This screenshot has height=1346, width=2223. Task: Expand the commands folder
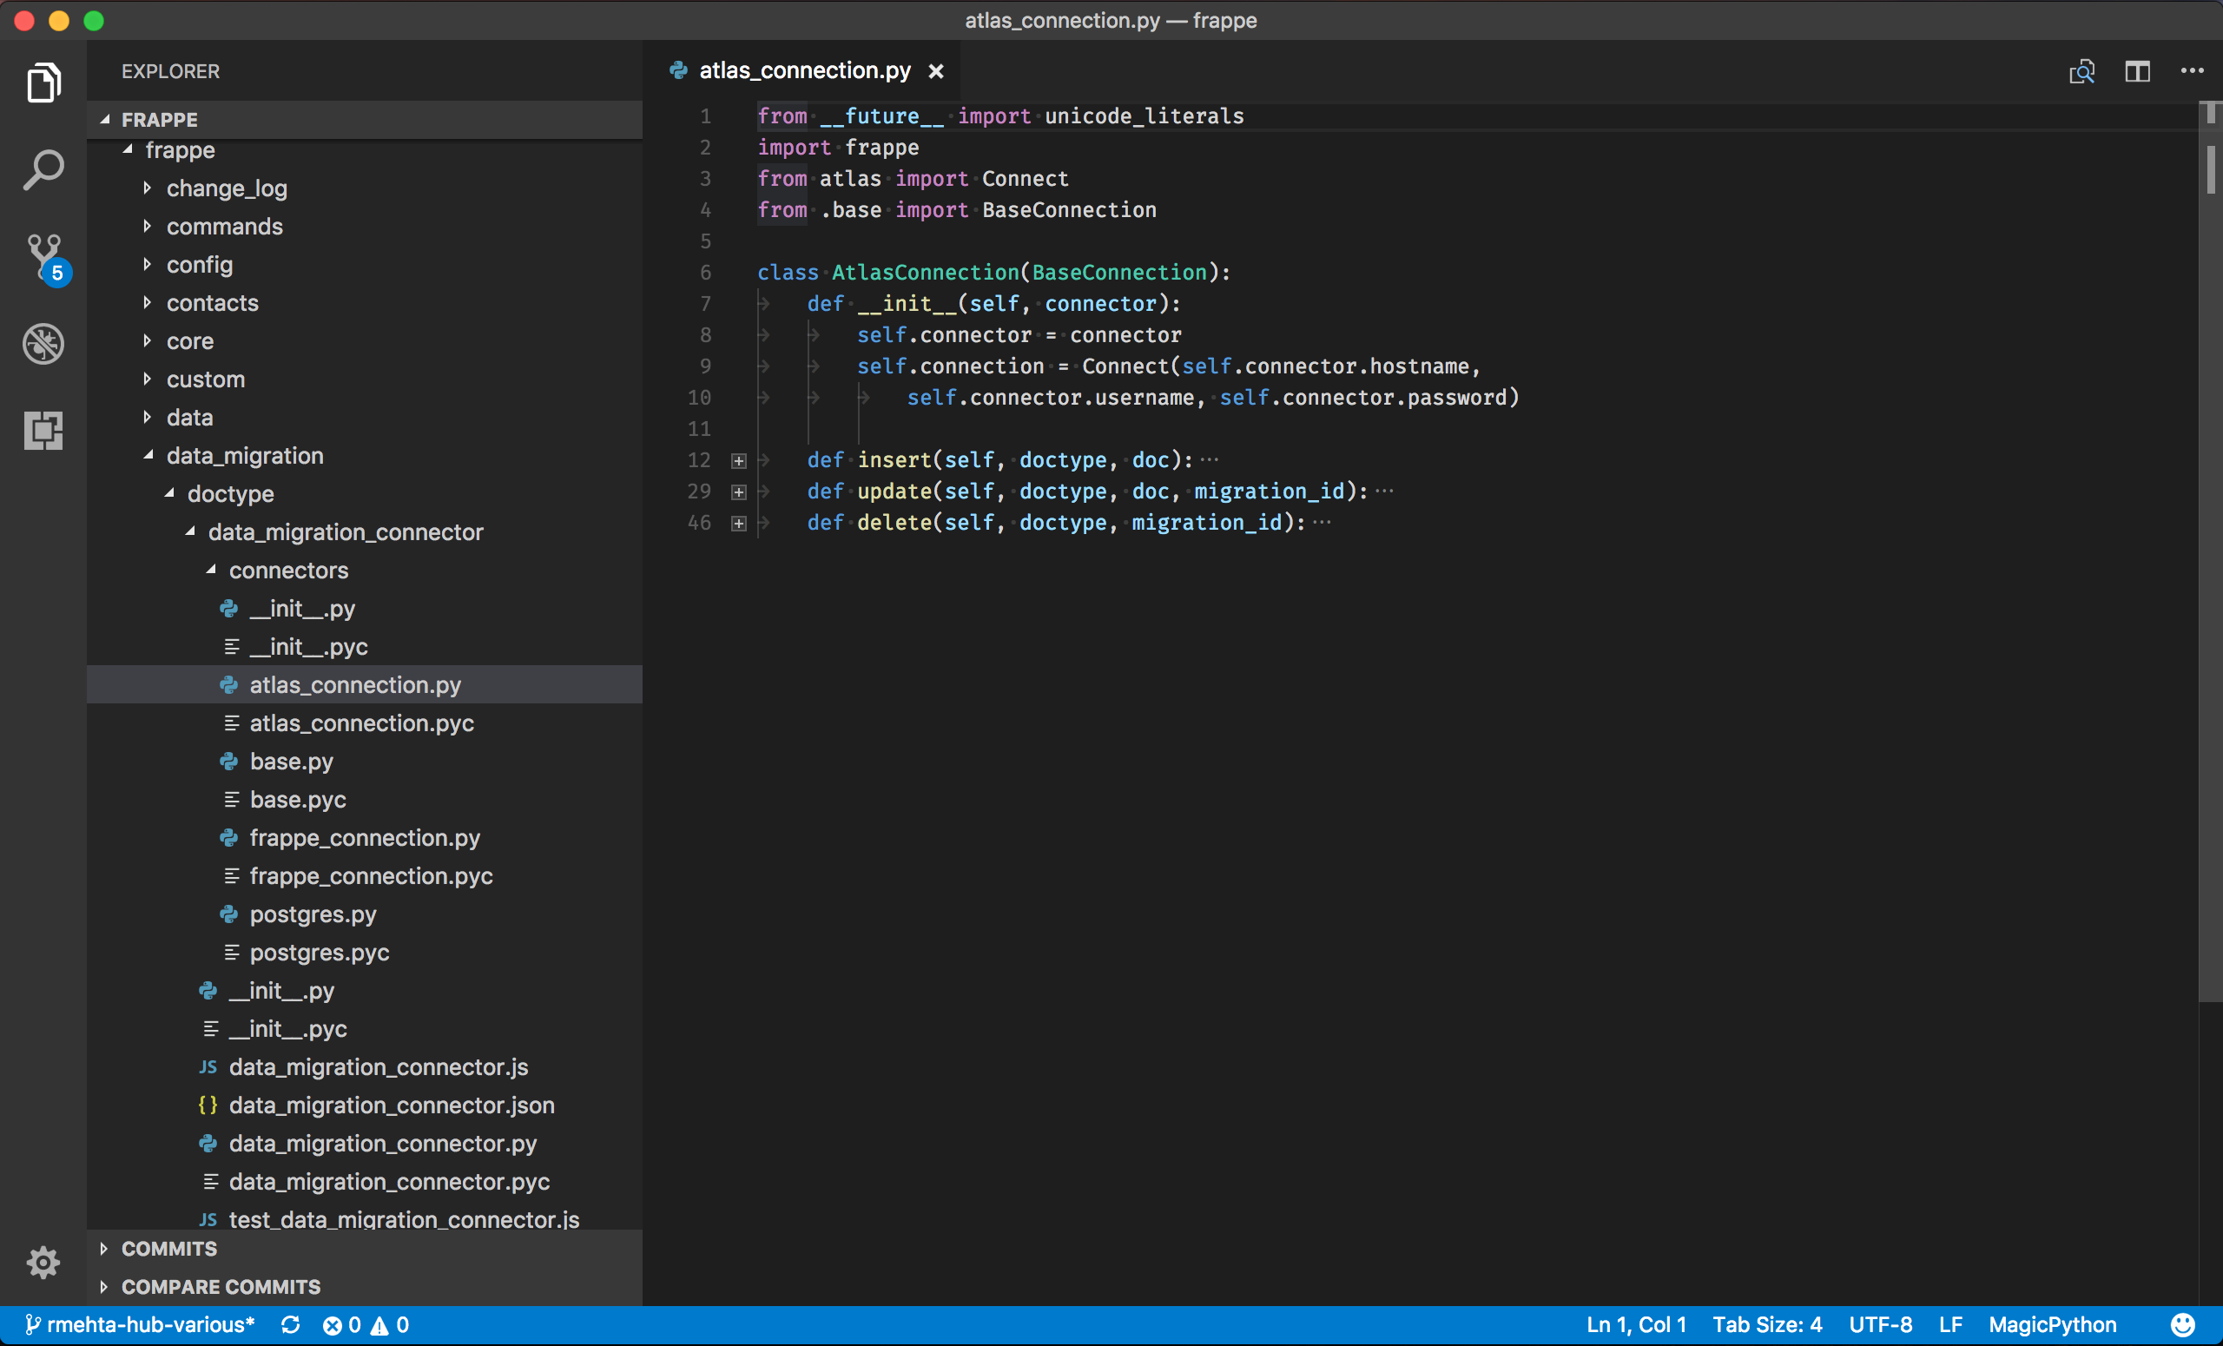(x=224, y=227)
